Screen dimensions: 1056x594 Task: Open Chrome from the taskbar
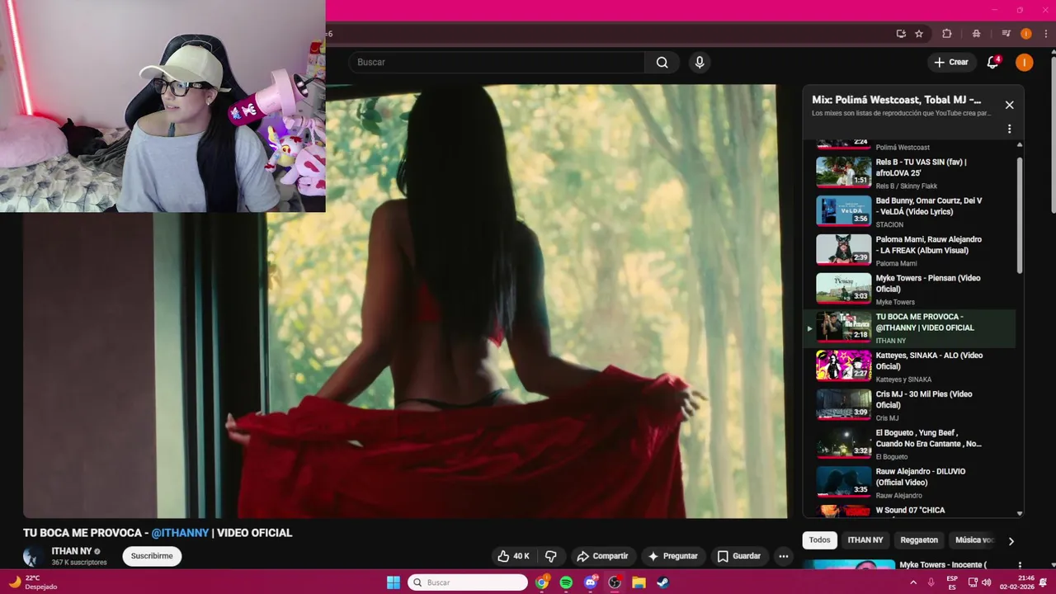click(542, 582)
